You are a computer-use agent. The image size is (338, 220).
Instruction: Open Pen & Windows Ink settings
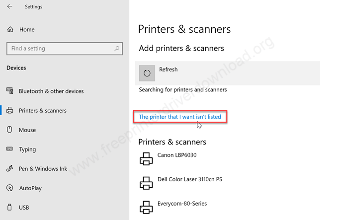tap(43, 169)
